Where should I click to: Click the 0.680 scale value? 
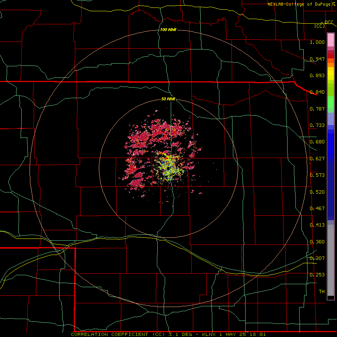tap(317, 142)
